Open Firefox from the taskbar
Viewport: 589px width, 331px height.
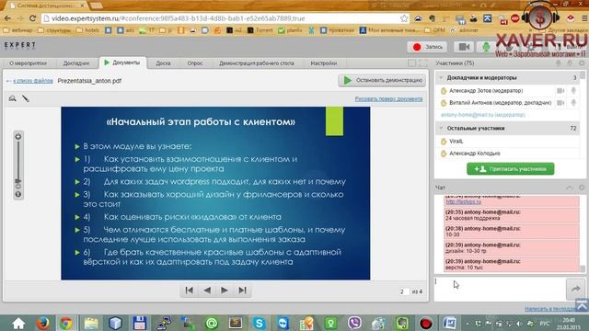tap(42, 323)
